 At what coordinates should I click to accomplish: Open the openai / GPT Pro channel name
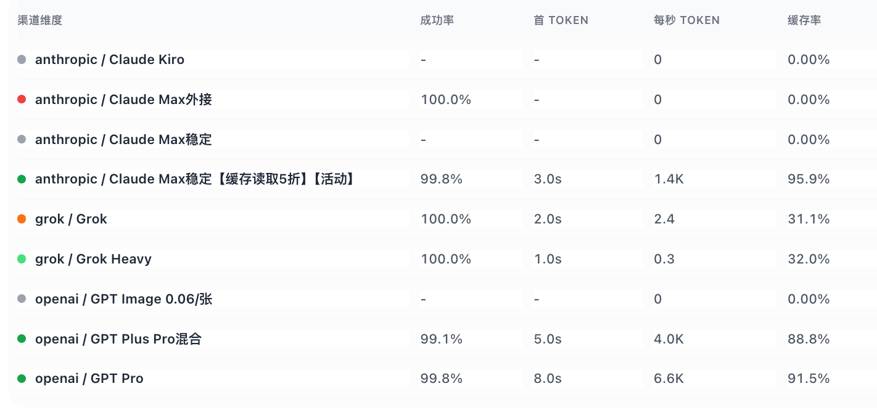(89, 379)
